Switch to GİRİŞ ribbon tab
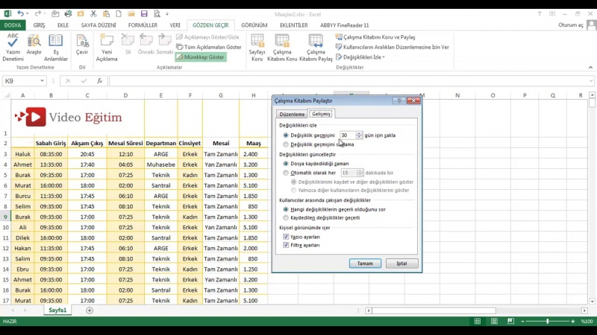The image size is (597, 335). [39, 25]
